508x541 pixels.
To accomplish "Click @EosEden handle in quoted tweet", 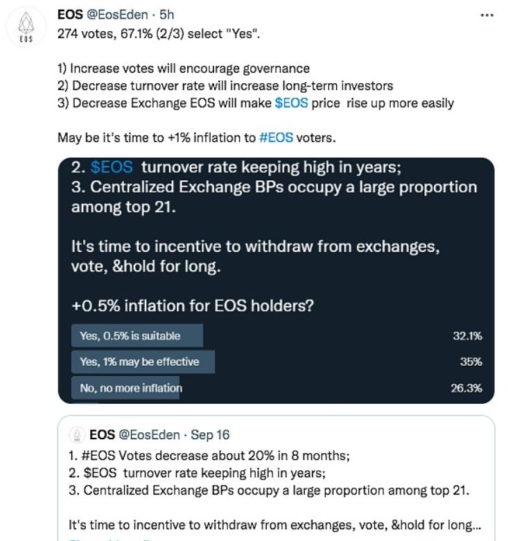I will [150, 435].
